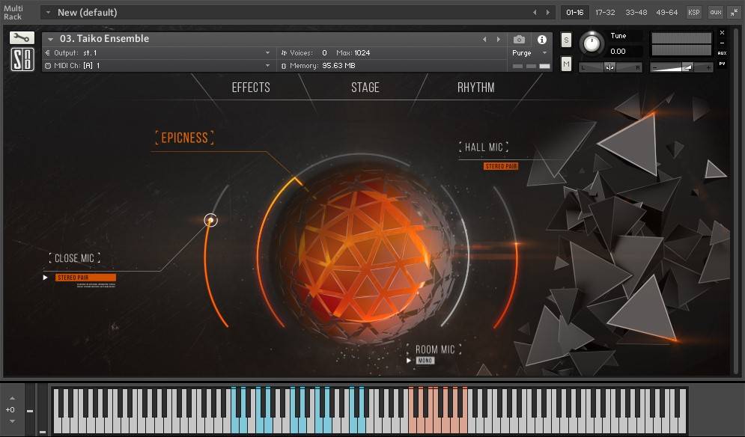The width and height of the screenshot is (745, 437).
Task: Open instrument edit mode with wrench icon
Action: [22, 37]
